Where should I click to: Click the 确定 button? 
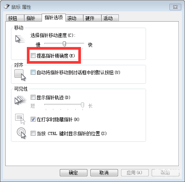tap(73, 173)
